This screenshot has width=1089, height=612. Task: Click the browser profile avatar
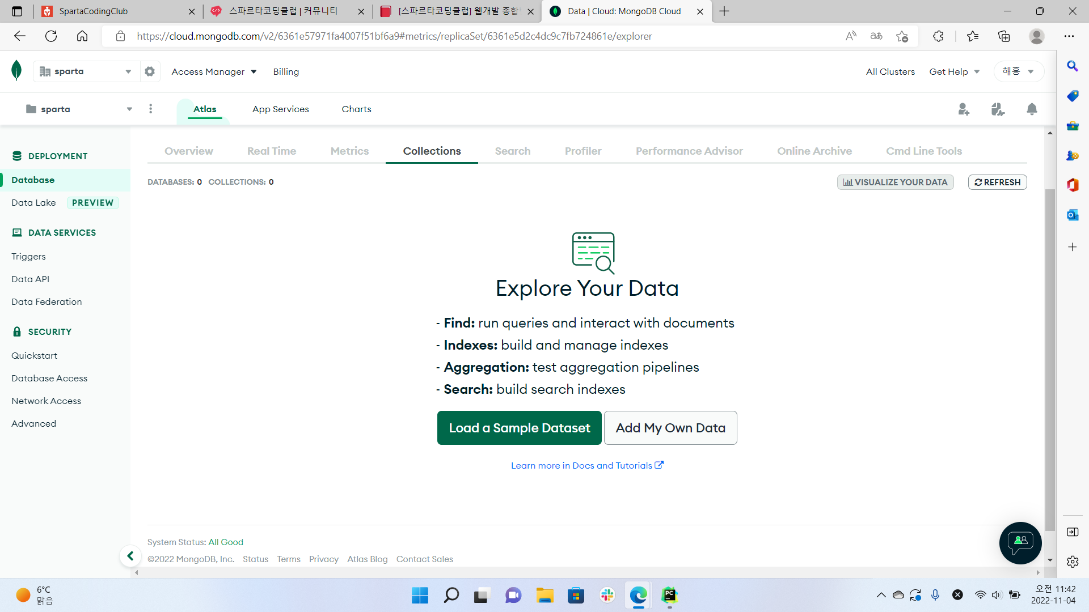pos(1037,36)
